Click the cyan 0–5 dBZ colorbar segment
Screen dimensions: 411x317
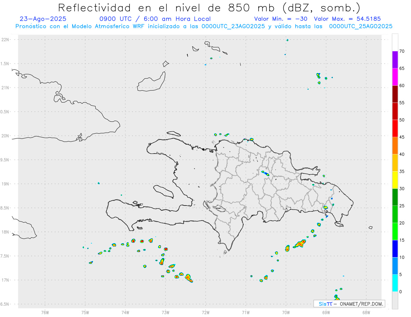point(395,283)
